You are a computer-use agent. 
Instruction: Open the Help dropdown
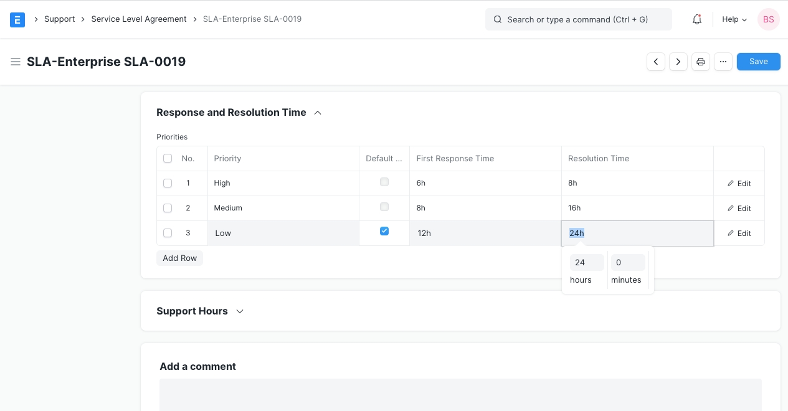click(x=734, y=19)
